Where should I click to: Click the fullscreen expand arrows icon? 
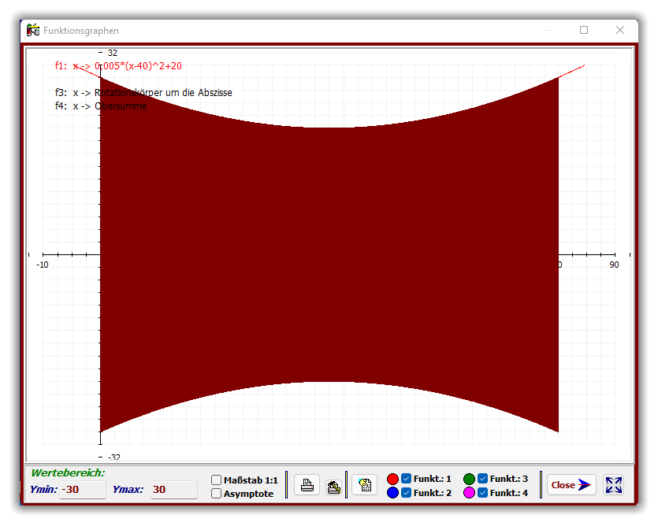coord(613,485)
